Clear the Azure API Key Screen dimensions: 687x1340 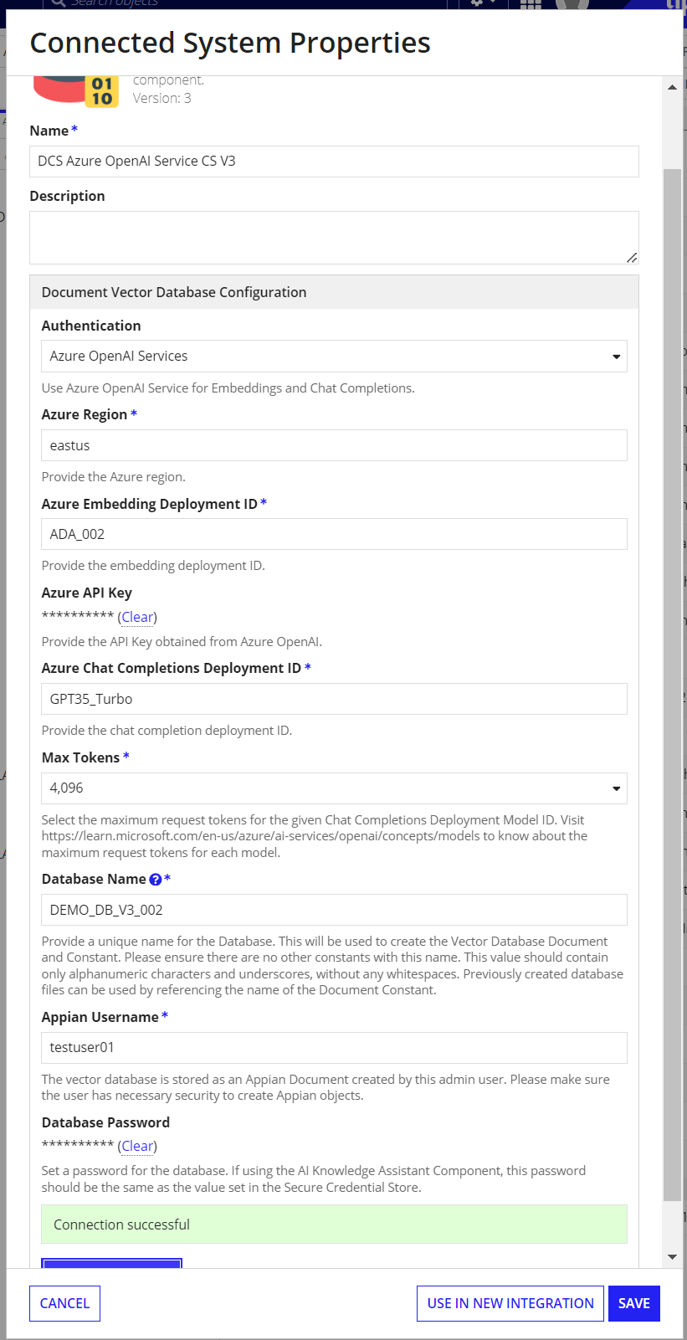tap(137, 618)
